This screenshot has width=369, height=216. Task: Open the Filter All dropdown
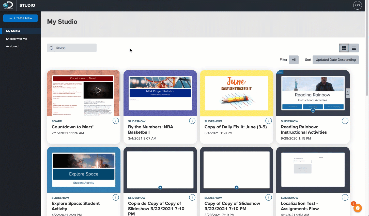[x=294, y=60]
